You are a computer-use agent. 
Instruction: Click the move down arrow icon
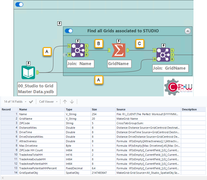[72, 102]
